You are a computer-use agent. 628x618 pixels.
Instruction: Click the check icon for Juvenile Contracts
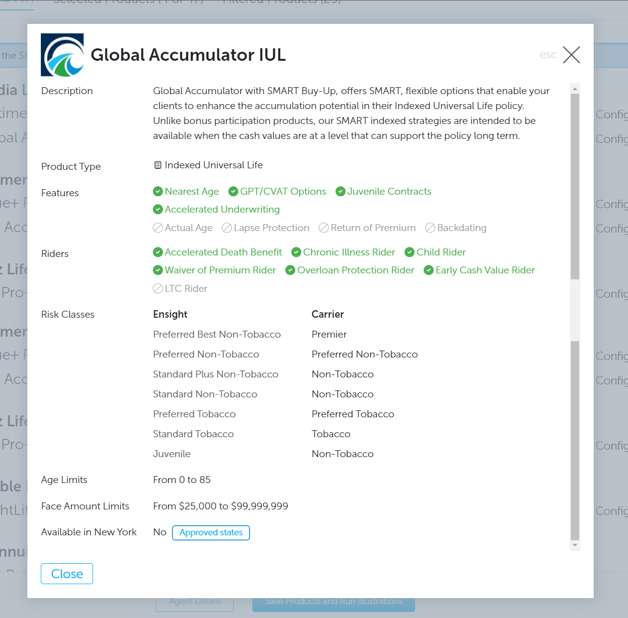point(340,191)
